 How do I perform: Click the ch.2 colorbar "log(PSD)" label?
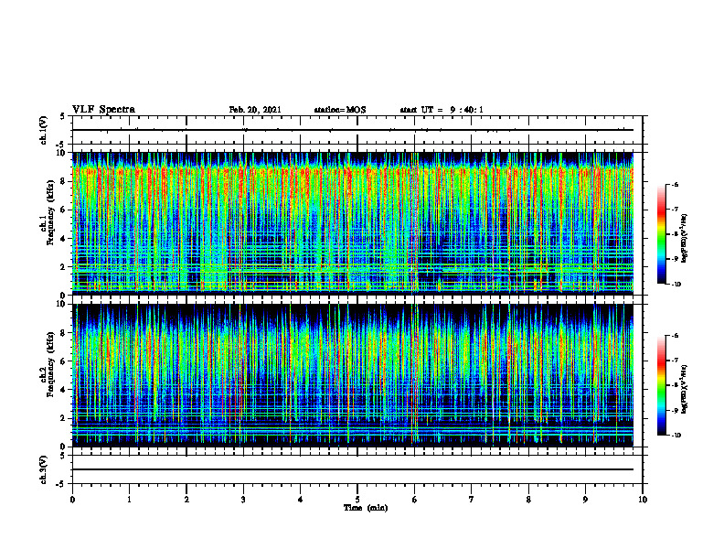pos(685,389)
